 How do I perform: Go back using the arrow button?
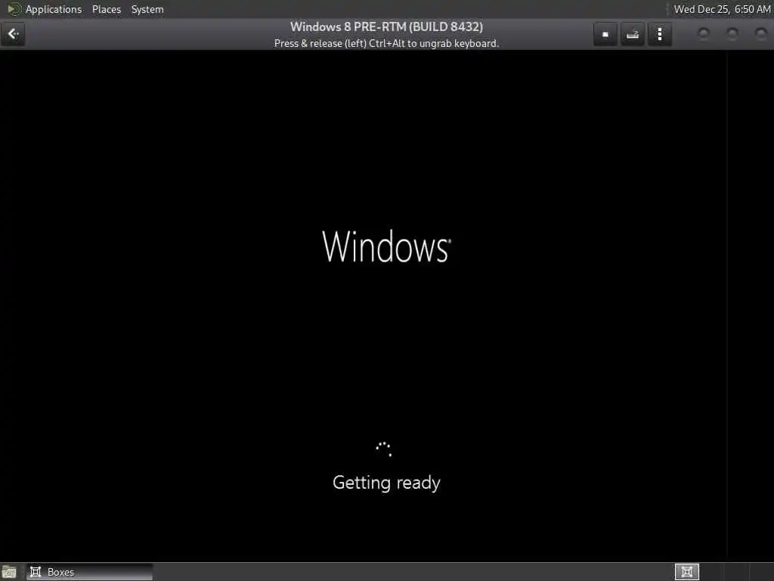tap(13, 34)
